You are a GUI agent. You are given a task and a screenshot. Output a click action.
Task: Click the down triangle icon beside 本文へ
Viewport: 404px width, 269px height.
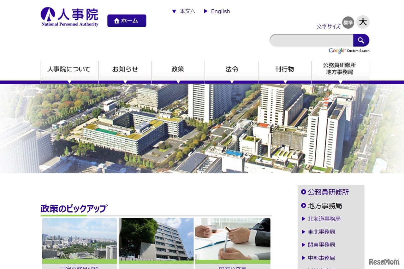(x=175, y=11)
